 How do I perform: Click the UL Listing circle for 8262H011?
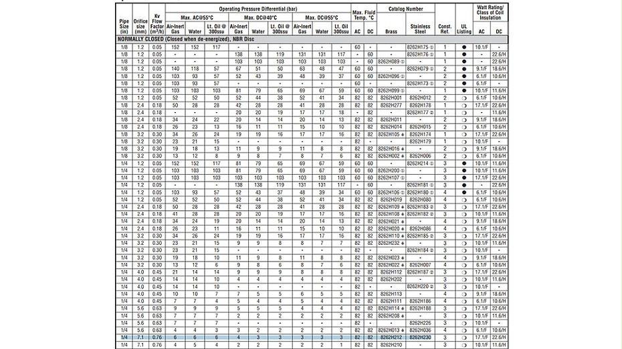(463, 119)
